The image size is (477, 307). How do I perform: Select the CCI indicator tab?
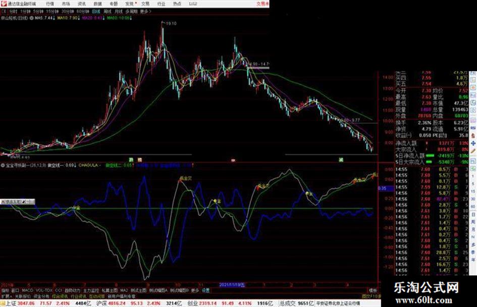tap(59, 290)
